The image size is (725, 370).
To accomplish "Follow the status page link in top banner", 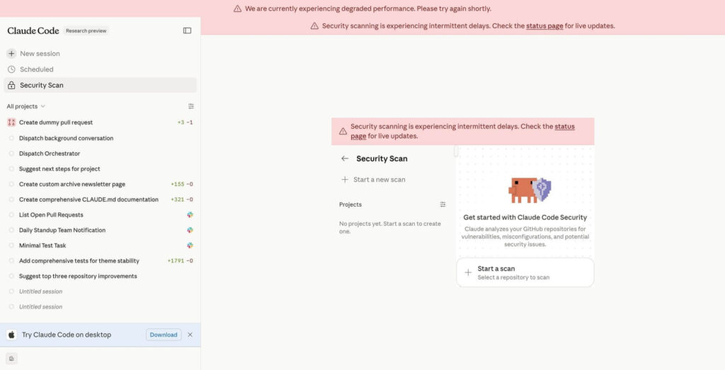I will point(544,26).
